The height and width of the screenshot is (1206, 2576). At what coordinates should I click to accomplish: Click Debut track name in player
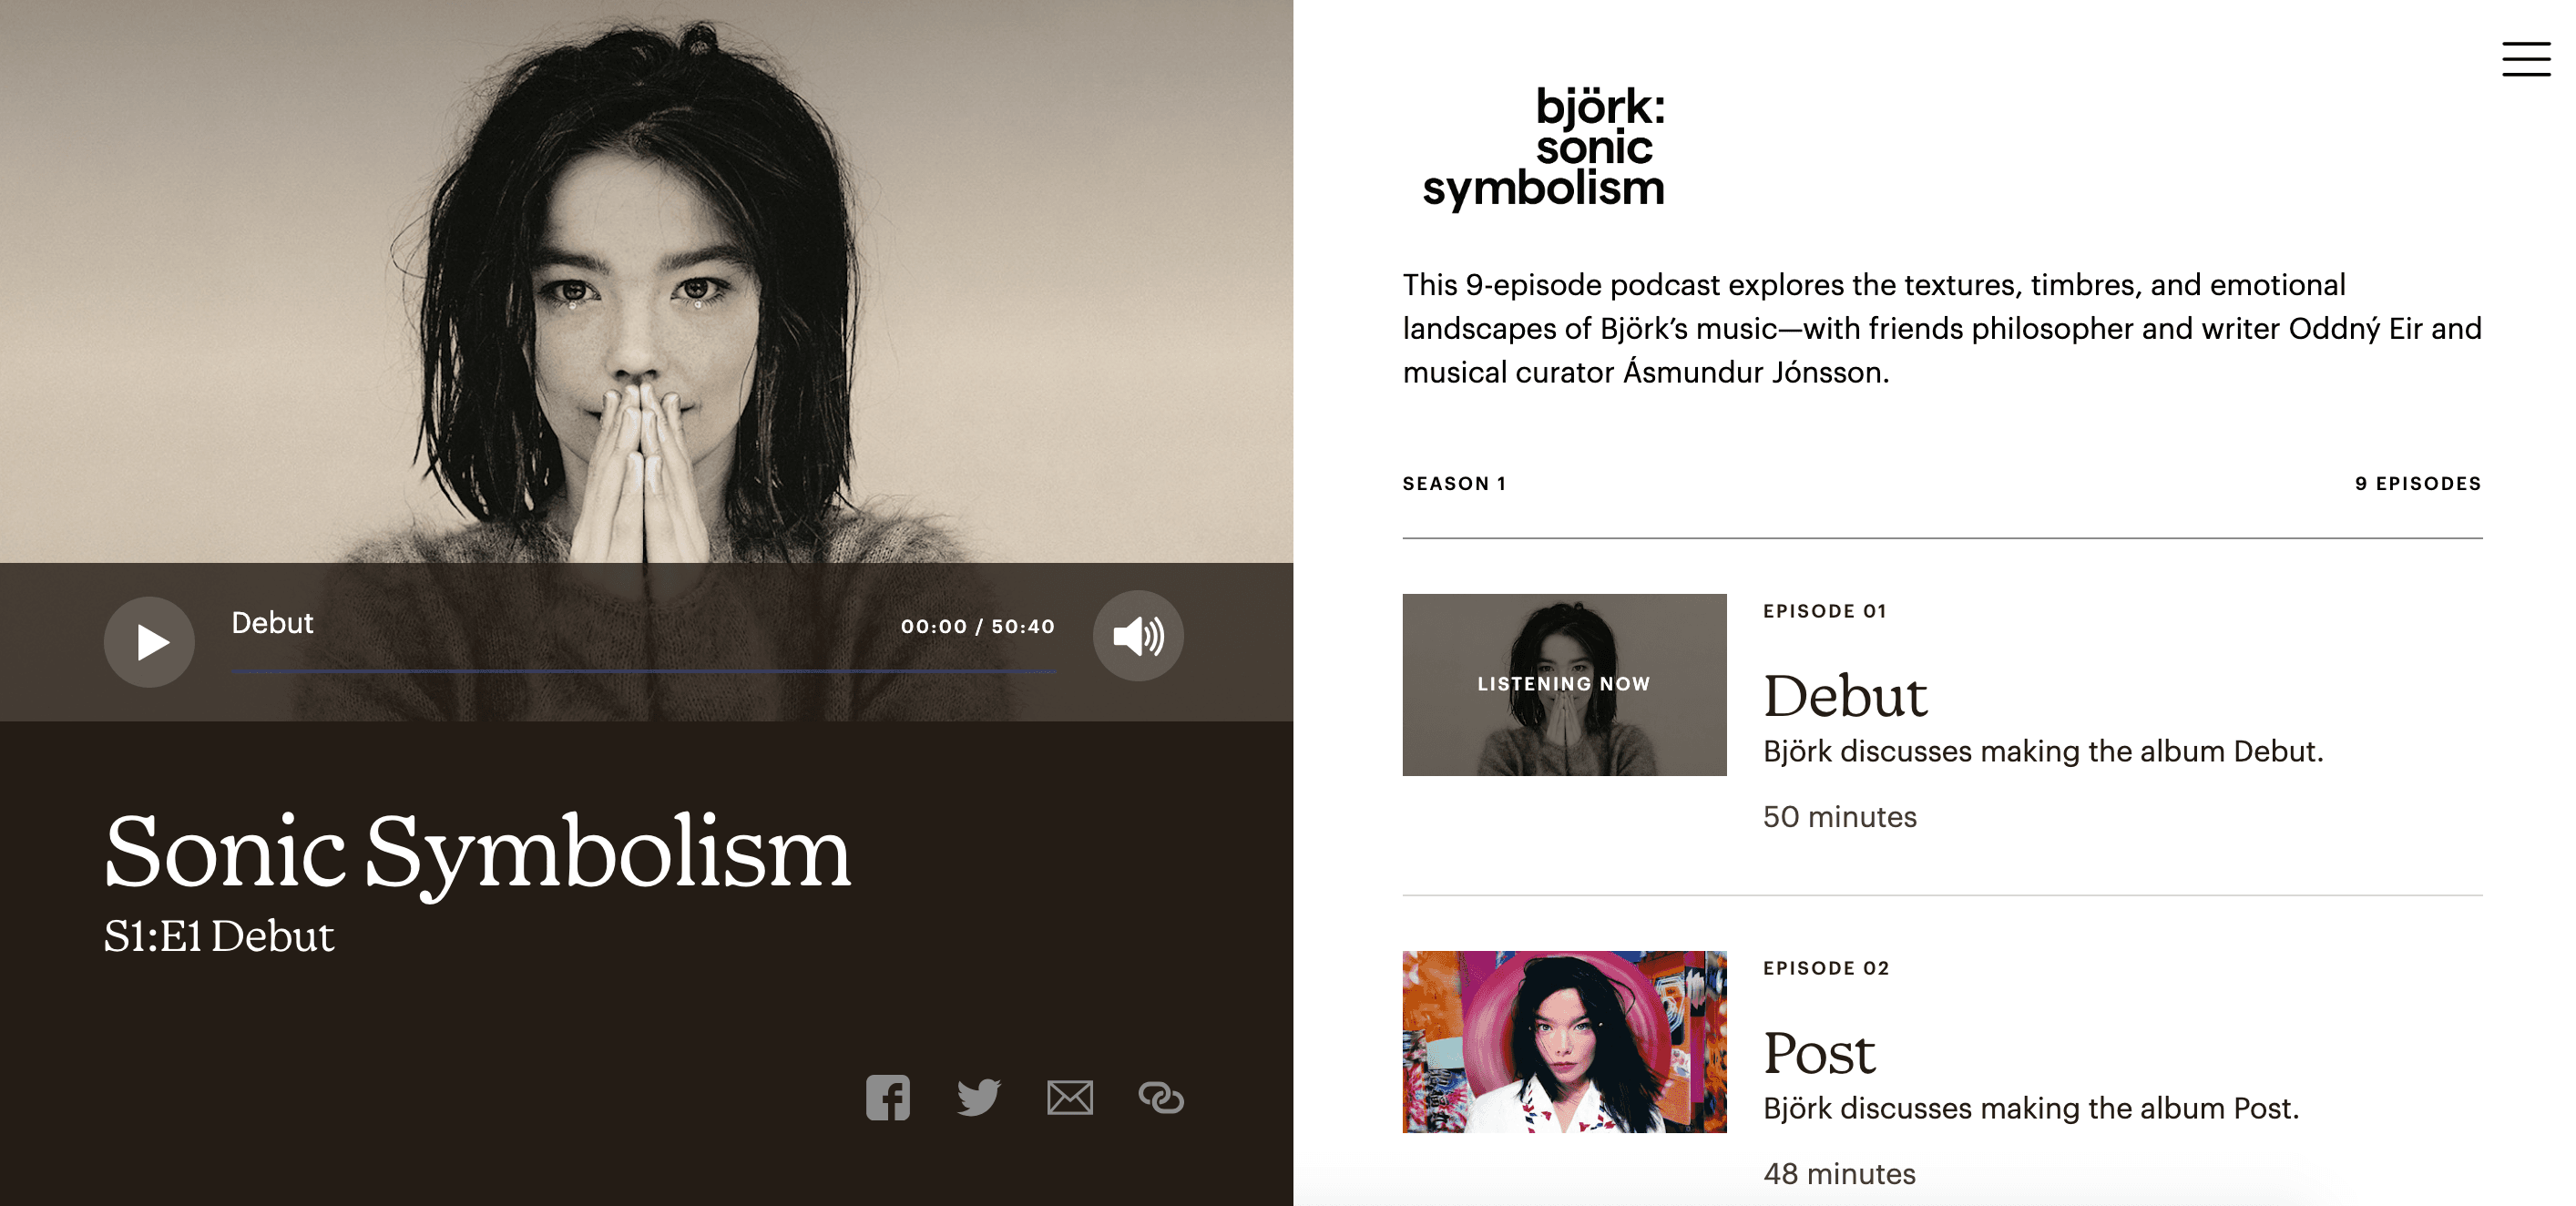click(x=272, y=622)
